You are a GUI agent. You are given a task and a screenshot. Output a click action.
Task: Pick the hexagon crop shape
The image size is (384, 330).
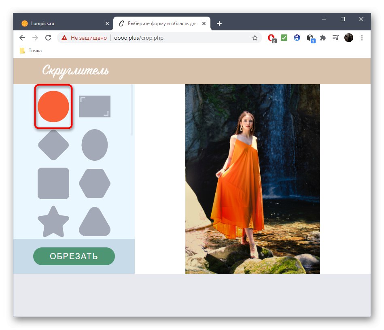(95, 183)
